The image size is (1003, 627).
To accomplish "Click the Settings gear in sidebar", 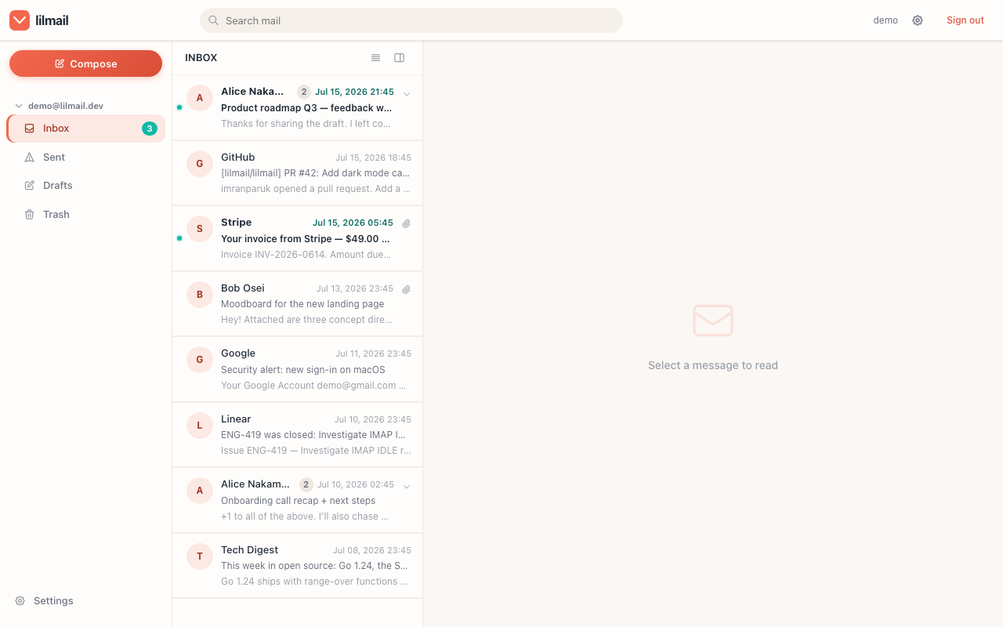I will [20, 601].
